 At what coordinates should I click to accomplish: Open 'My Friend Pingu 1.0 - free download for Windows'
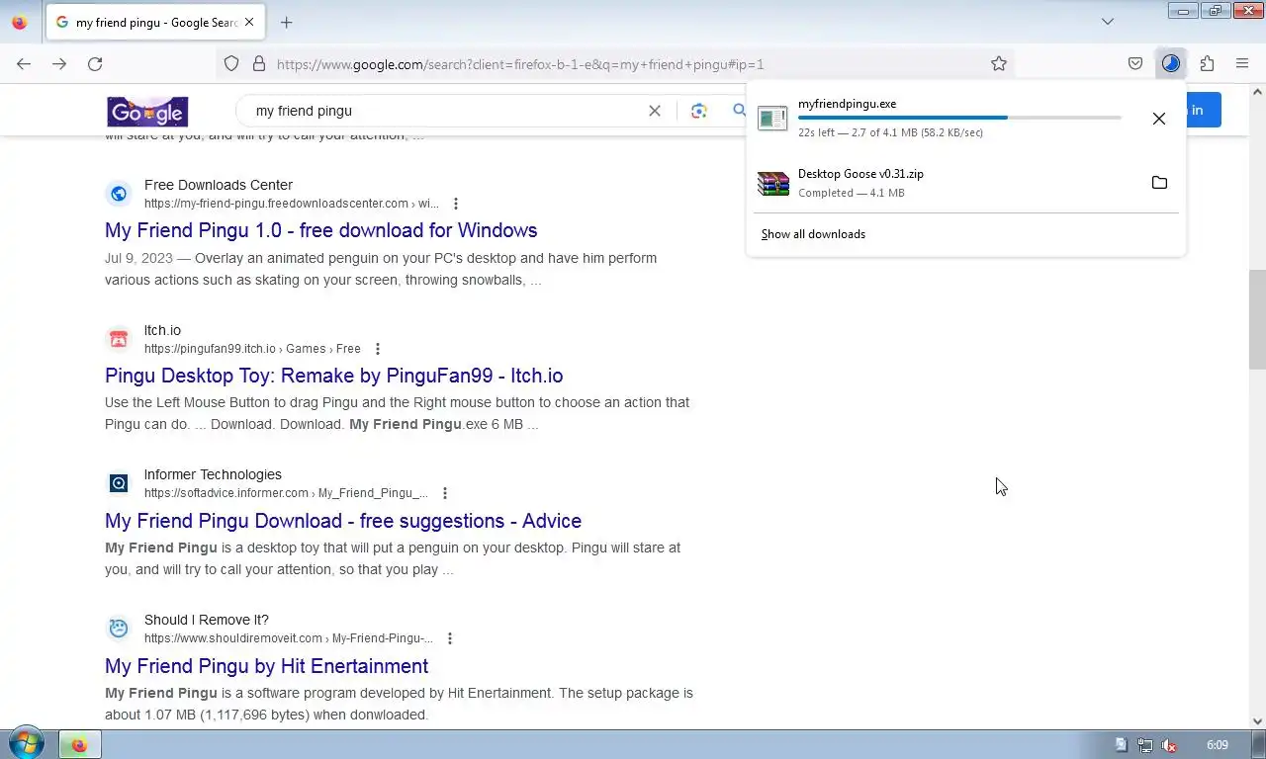[x=321, y=230]
